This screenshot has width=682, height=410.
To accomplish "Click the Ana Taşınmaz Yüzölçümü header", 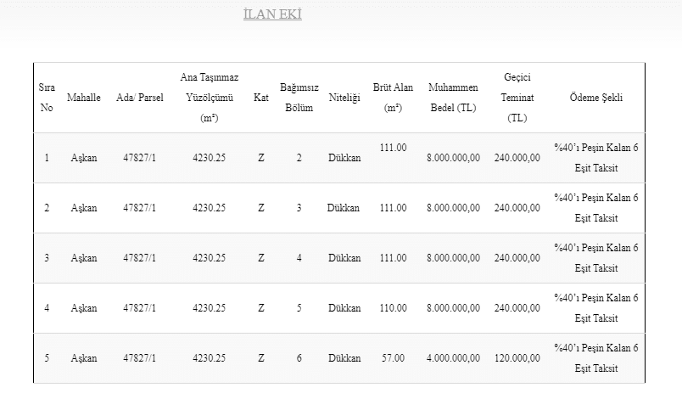I will coord(209,98).
